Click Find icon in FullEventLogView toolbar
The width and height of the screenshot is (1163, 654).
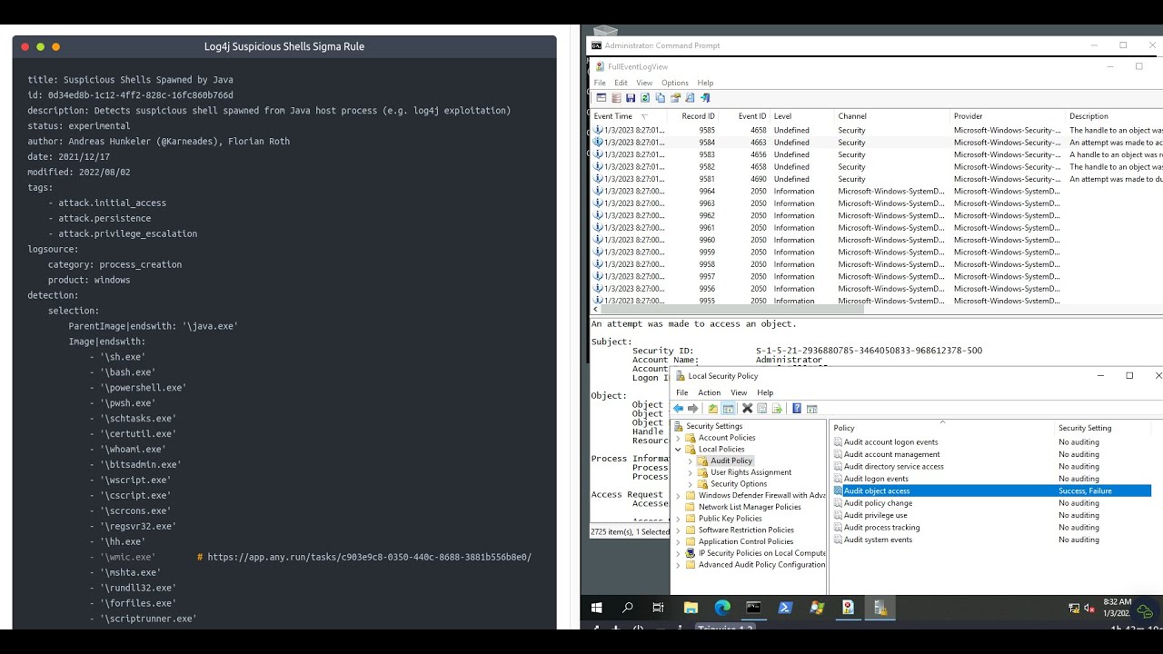coord(690,97)
